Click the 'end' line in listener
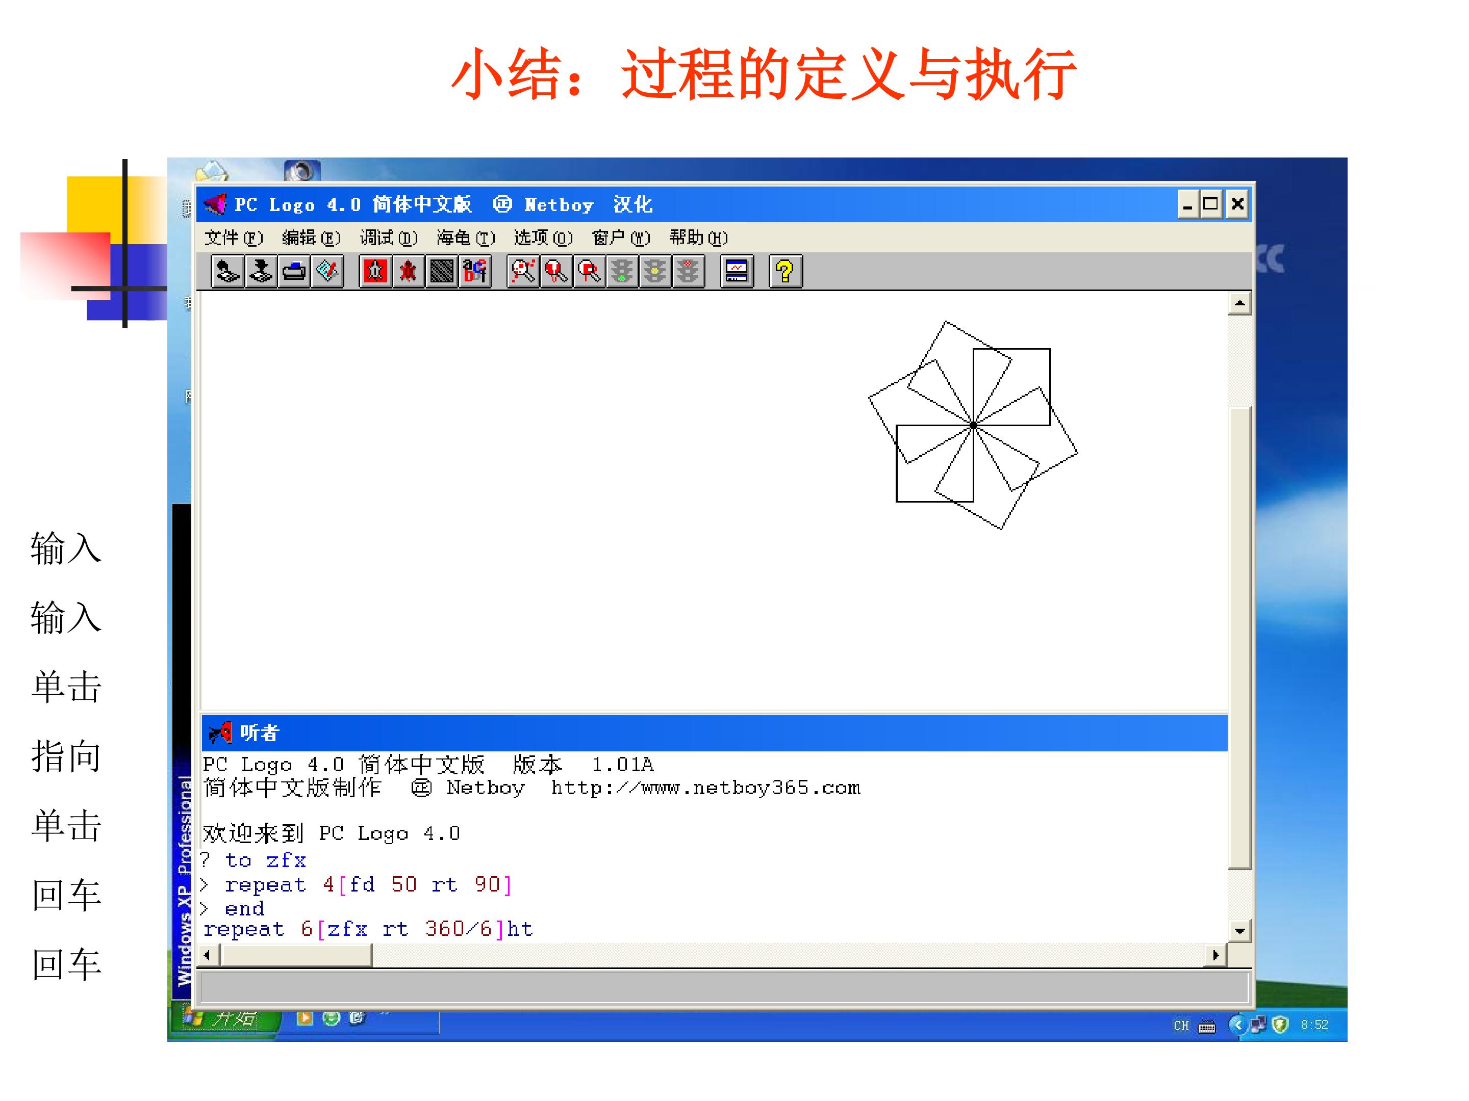 pos(244,908)
